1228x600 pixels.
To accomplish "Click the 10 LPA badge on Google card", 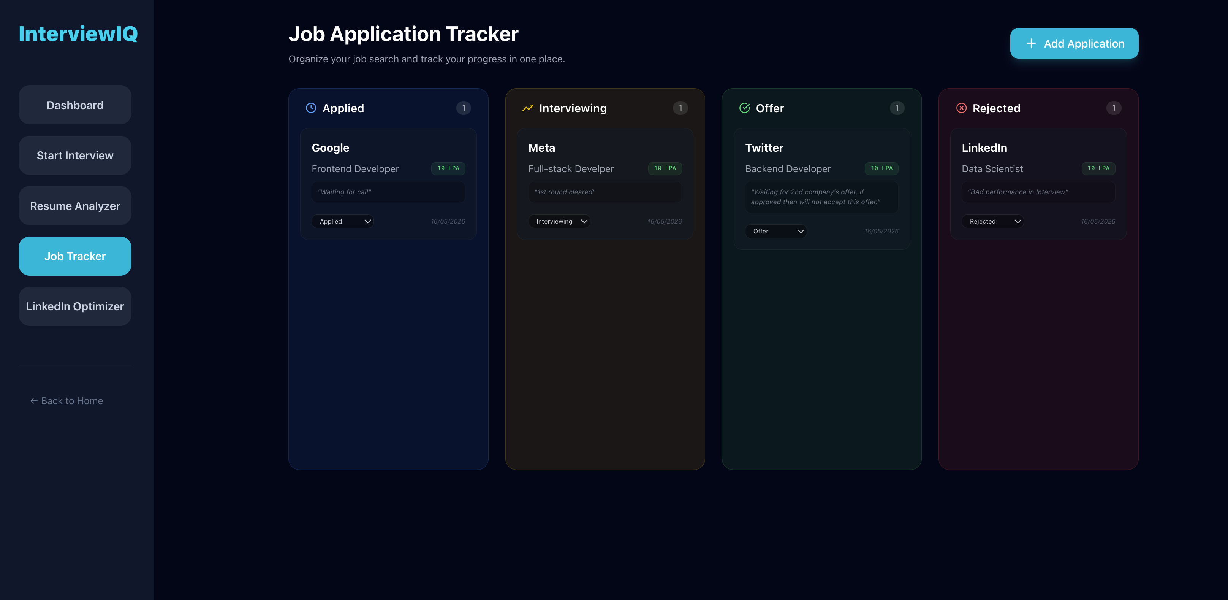I will (448, 168).
